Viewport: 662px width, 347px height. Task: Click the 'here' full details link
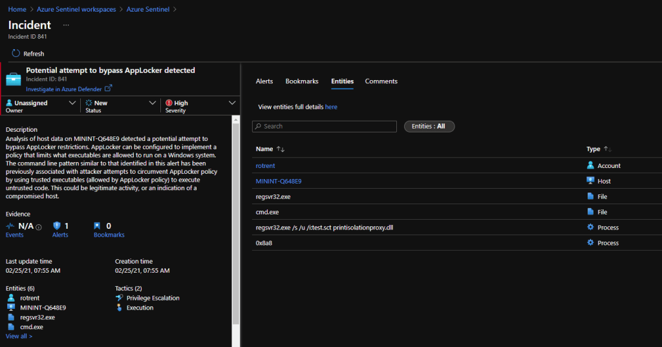(331, 107)
